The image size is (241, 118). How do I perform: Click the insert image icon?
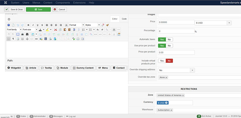click(x=41, y=39)
